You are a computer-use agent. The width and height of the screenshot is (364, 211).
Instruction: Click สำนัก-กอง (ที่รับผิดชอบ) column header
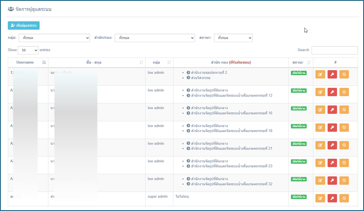click(x=231, y=63)
